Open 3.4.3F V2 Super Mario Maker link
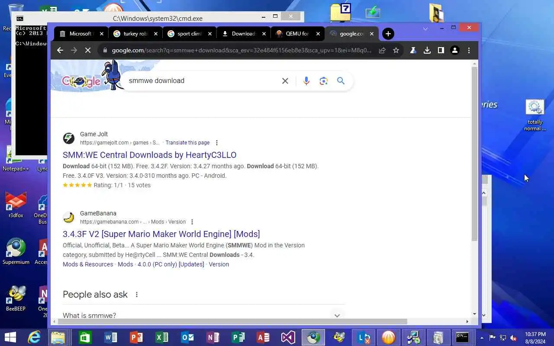Image resolution: width=554 pixels, height=346 pixels. coord(161,234)
